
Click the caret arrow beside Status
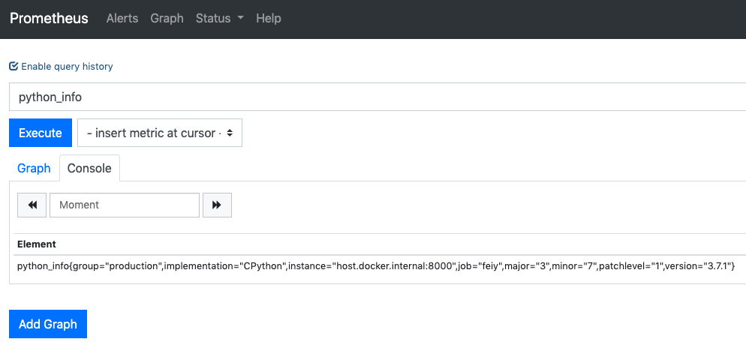click(240, 19)
